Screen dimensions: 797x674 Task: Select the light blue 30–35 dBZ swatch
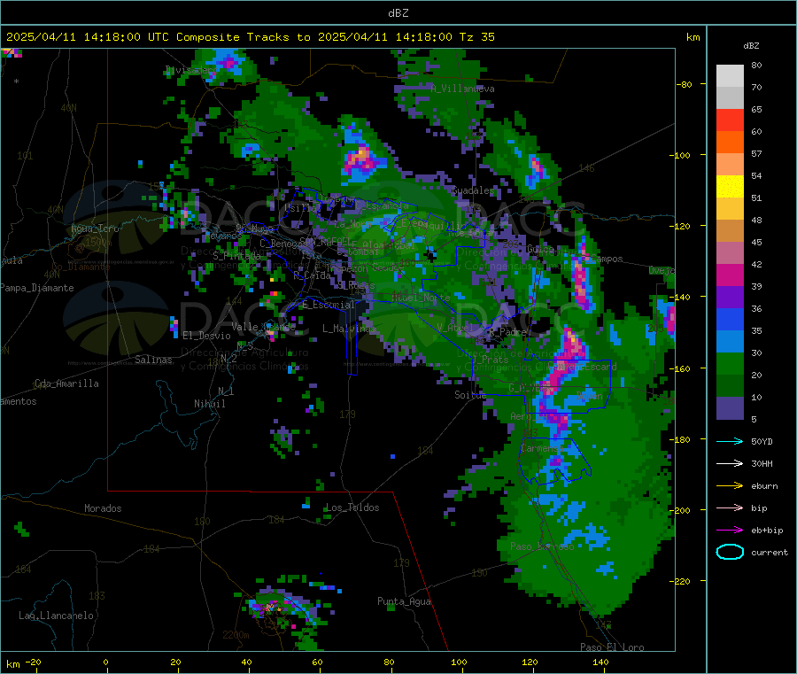click(x=730, y=342)
